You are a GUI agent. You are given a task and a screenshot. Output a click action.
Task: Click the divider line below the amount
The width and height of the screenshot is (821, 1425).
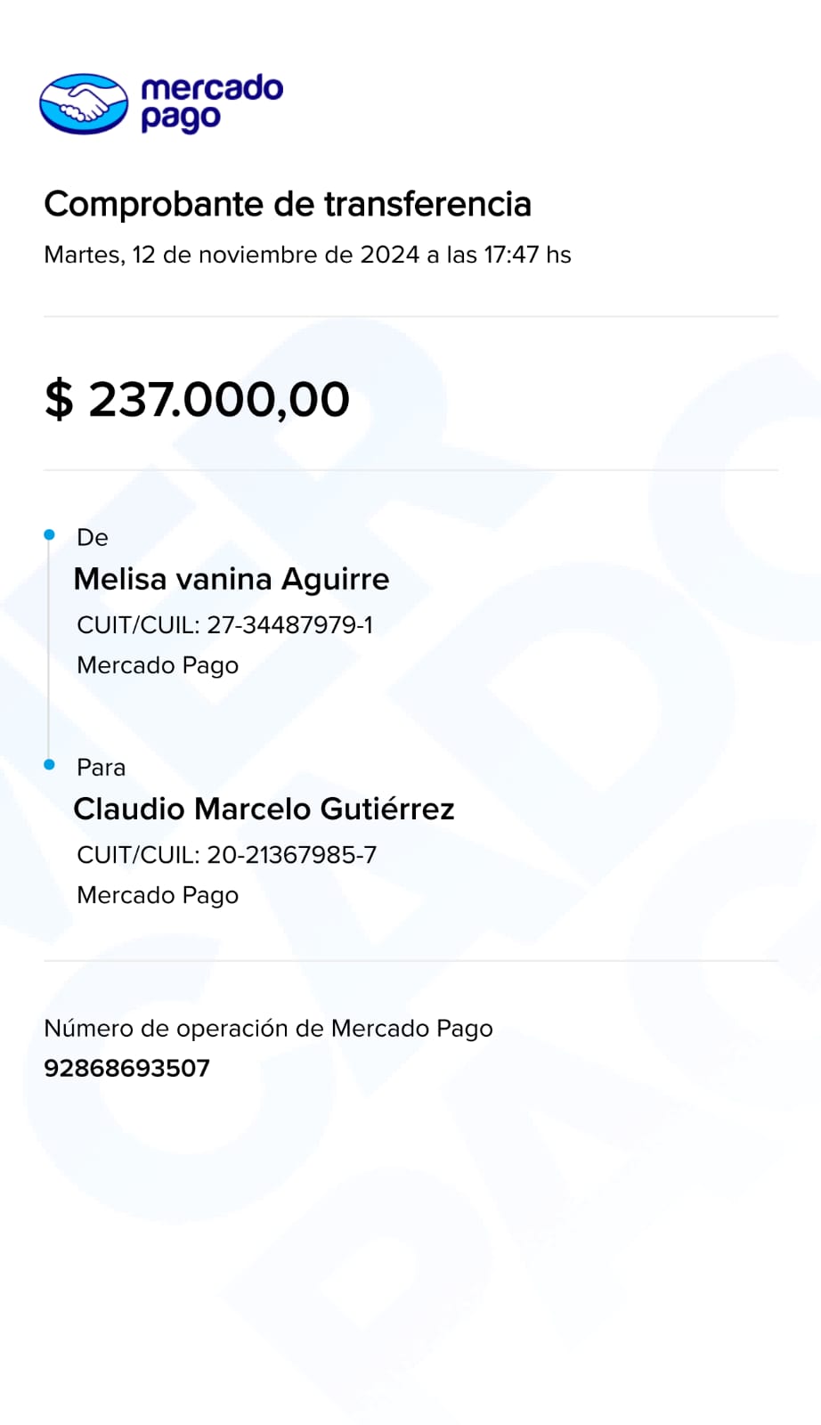410,469
